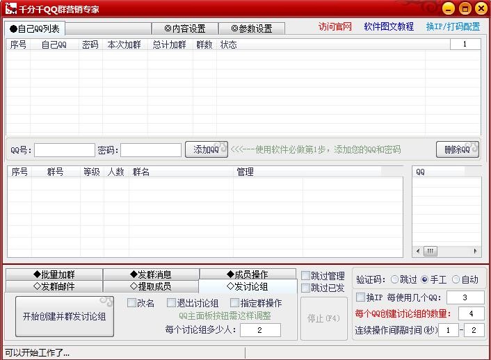
Task: Select the 提取成员 tab
Action: (151, 286)
